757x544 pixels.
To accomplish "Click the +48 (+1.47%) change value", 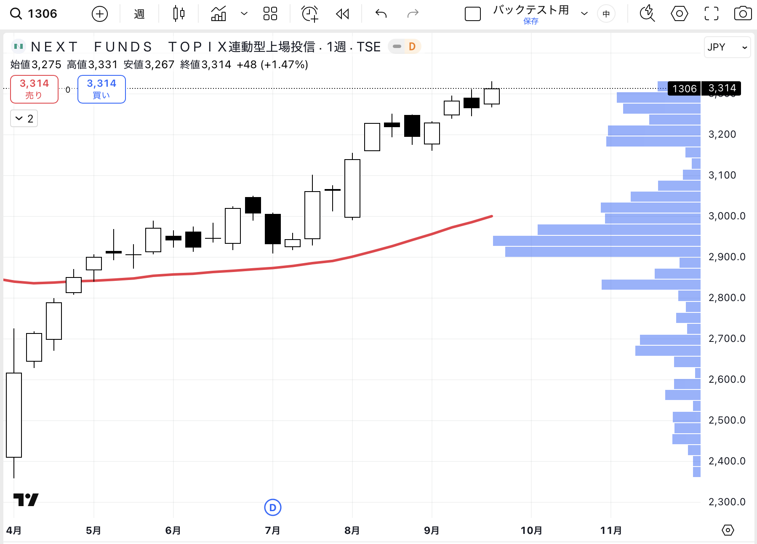I will pos(272,64).
